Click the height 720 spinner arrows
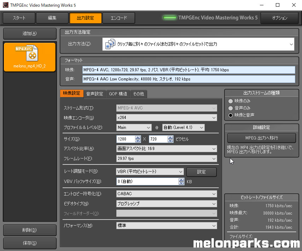This screenshot has width=302, height=251. [x=170, y=139]
